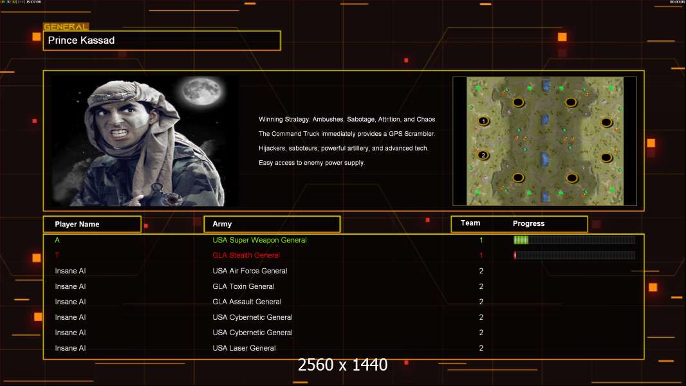Click the Team column header
The width and height of the screenshot is (686, 386).
click(470, 223)
